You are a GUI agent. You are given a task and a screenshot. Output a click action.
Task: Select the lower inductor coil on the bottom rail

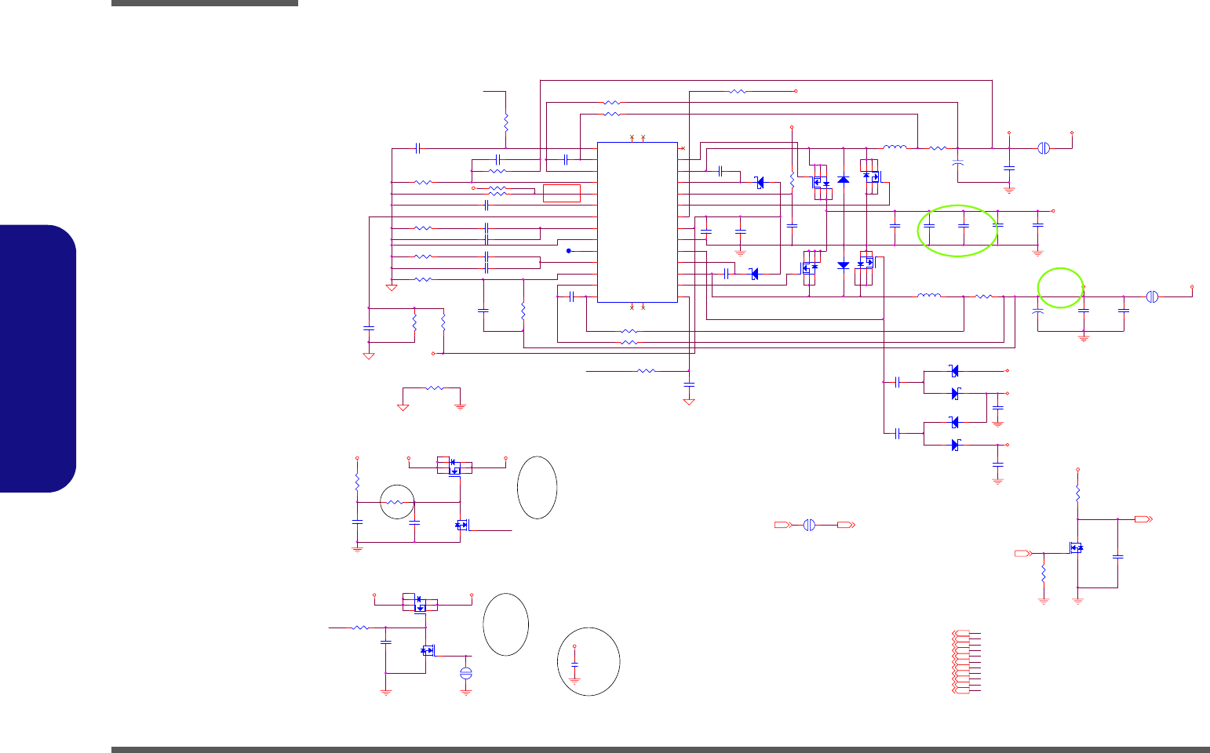(x=929, y=296)
